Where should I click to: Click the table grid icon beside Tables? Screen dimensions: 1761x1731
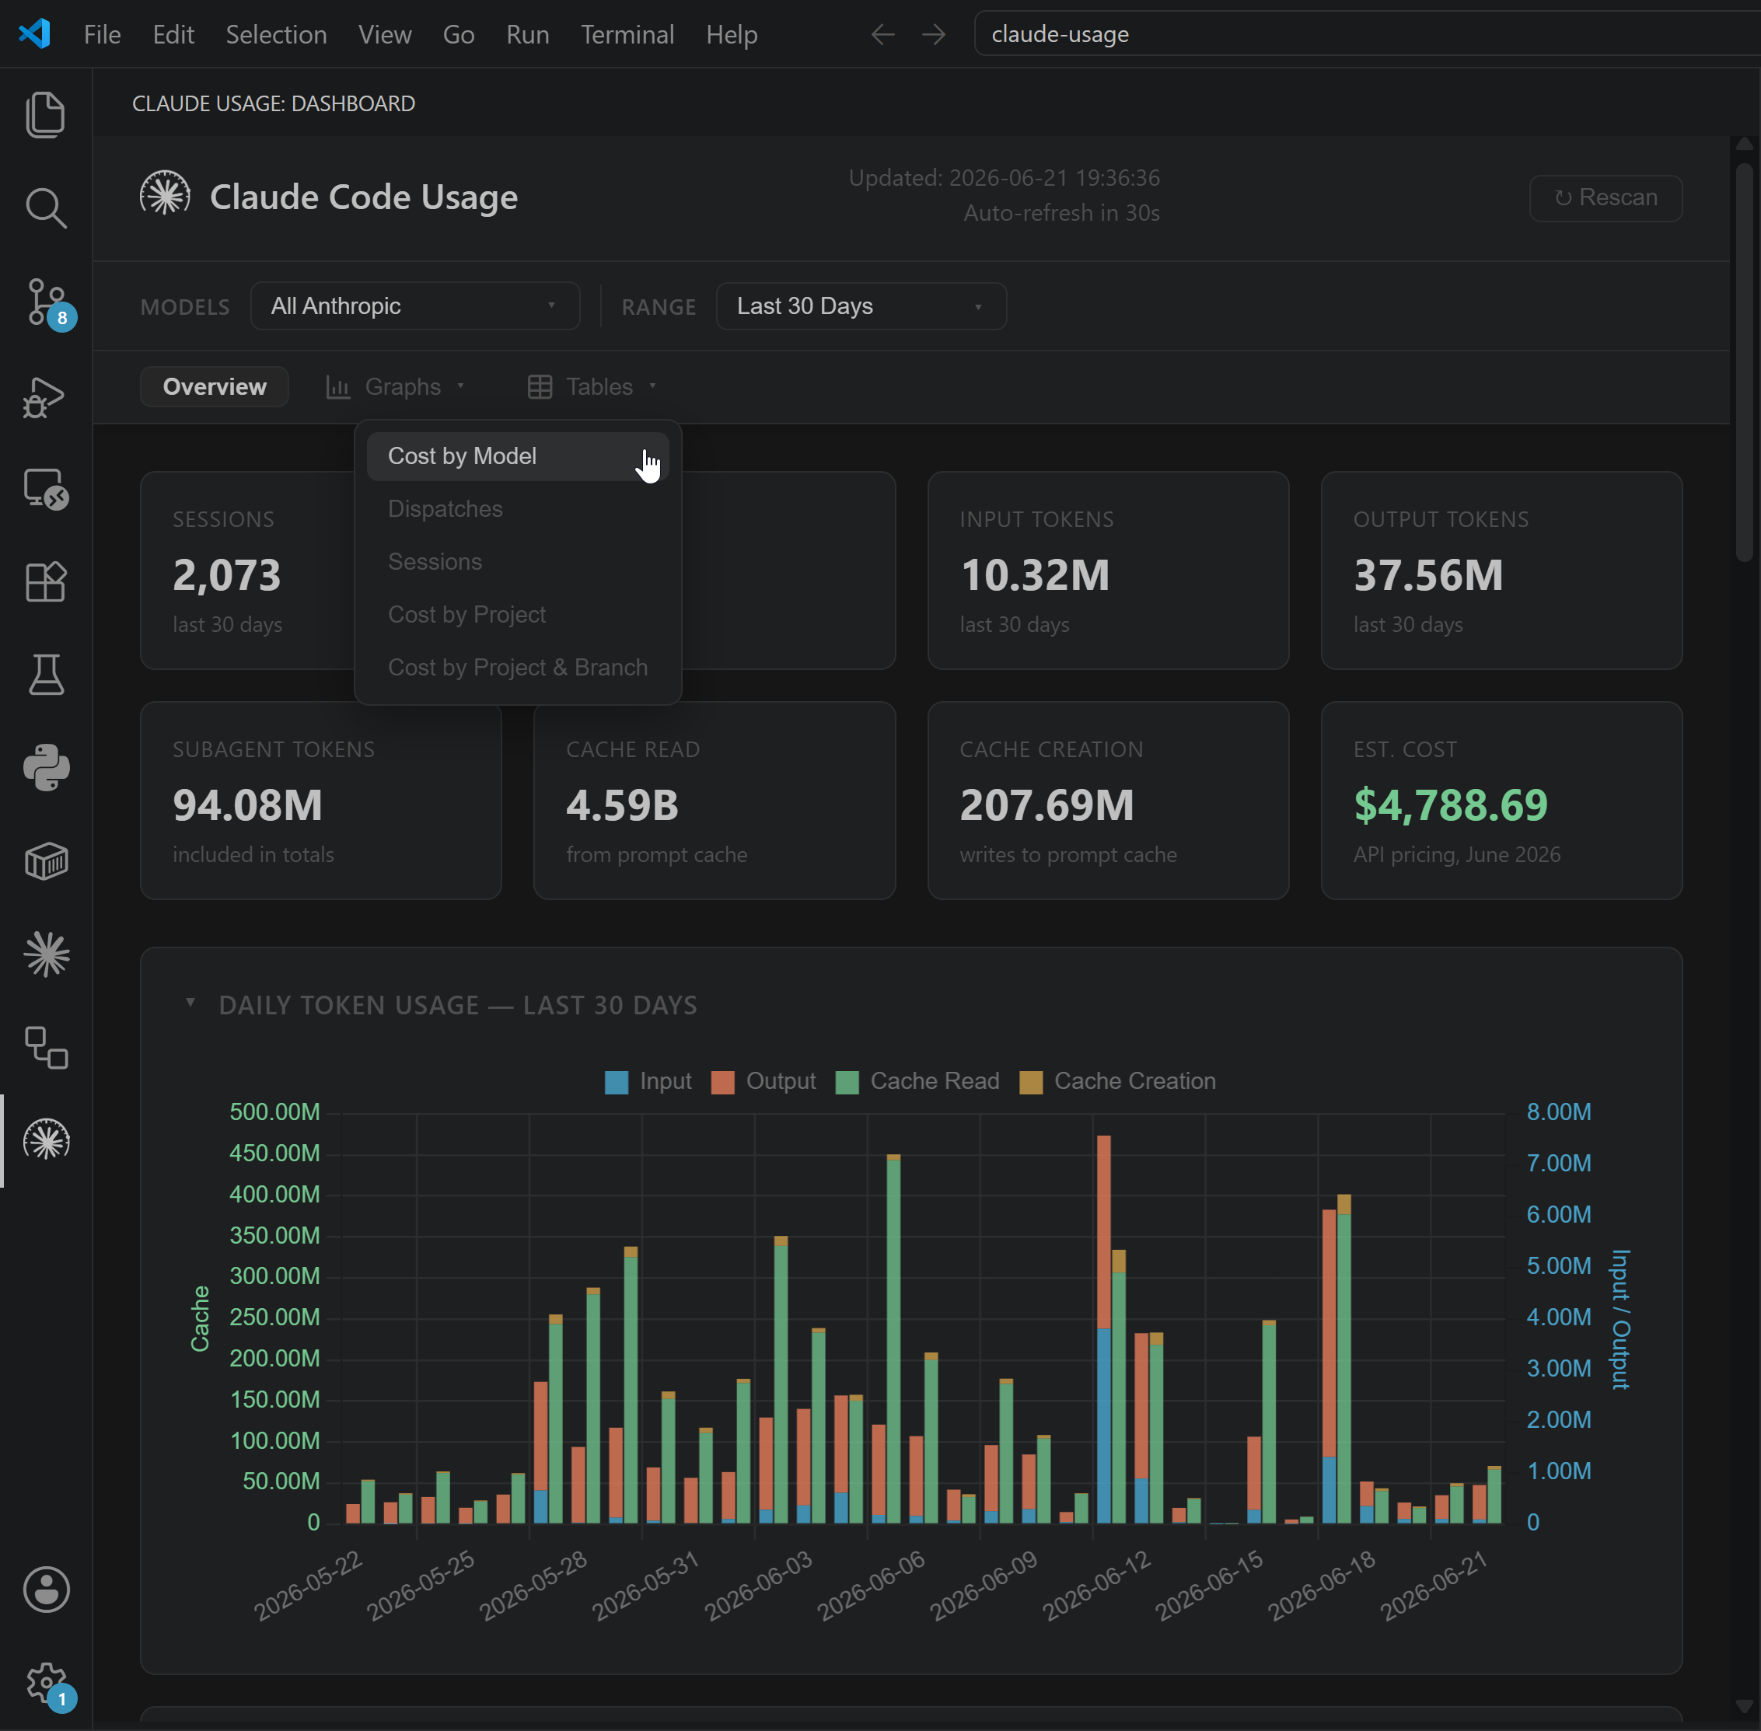(x=540, y=387)
